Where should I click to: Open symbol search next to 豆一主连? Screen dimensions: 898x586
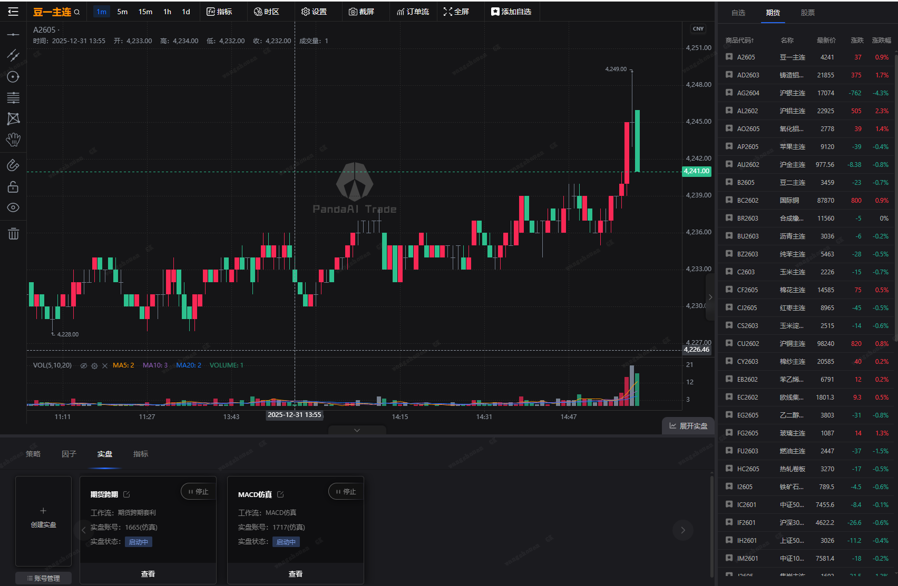coord(77,12)
